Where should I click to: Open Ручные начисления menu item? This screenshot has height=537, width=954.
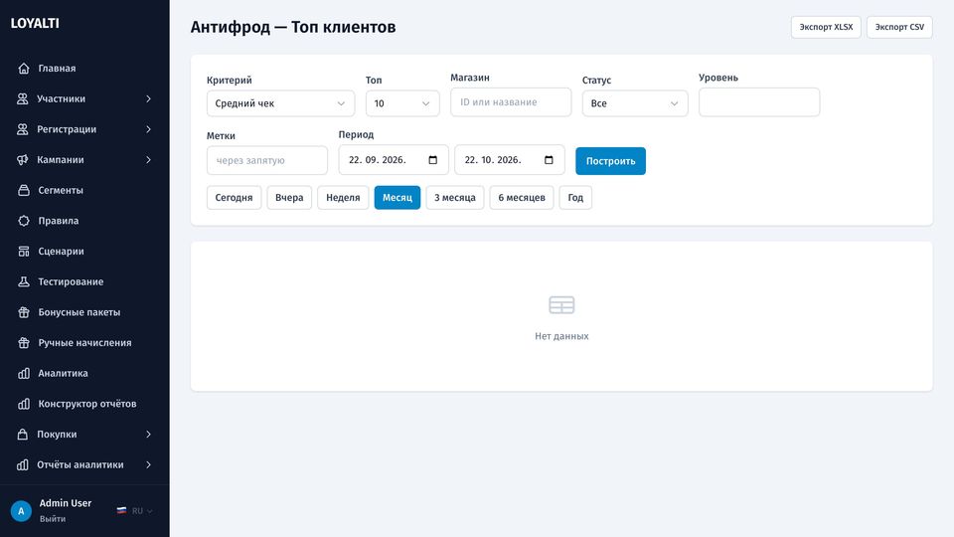84,343
